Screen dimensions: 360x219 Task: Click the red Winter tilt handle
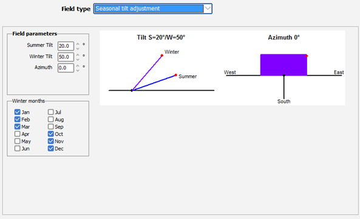(162, 56)
